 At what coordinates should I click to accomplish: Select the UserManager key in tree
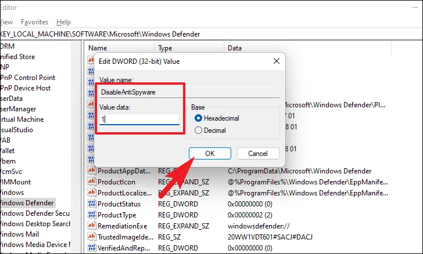[18, 109]
